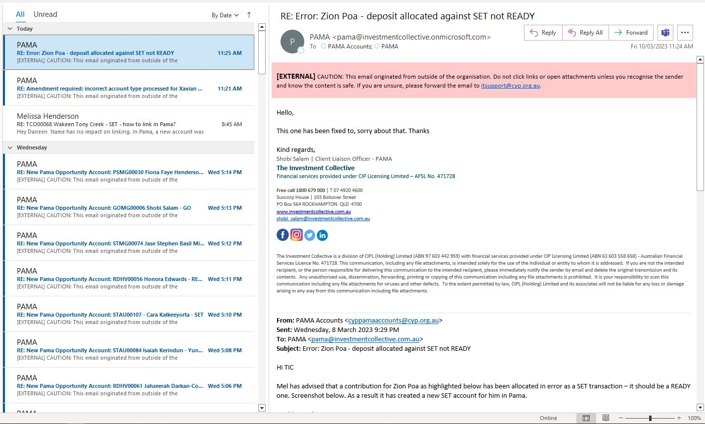Click the email subject title in reading pane
705x424 pixels.
(x=408, y=16)
